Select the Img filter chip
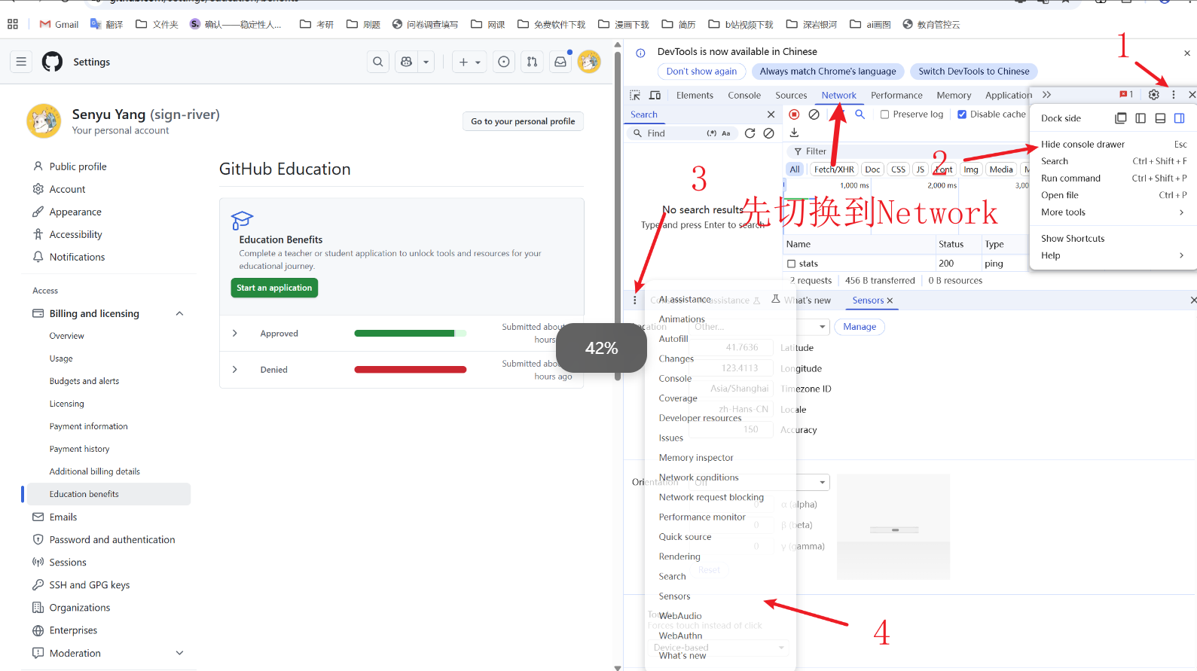The height and width of the screenshot is (671, 1197). click(971, 169)
